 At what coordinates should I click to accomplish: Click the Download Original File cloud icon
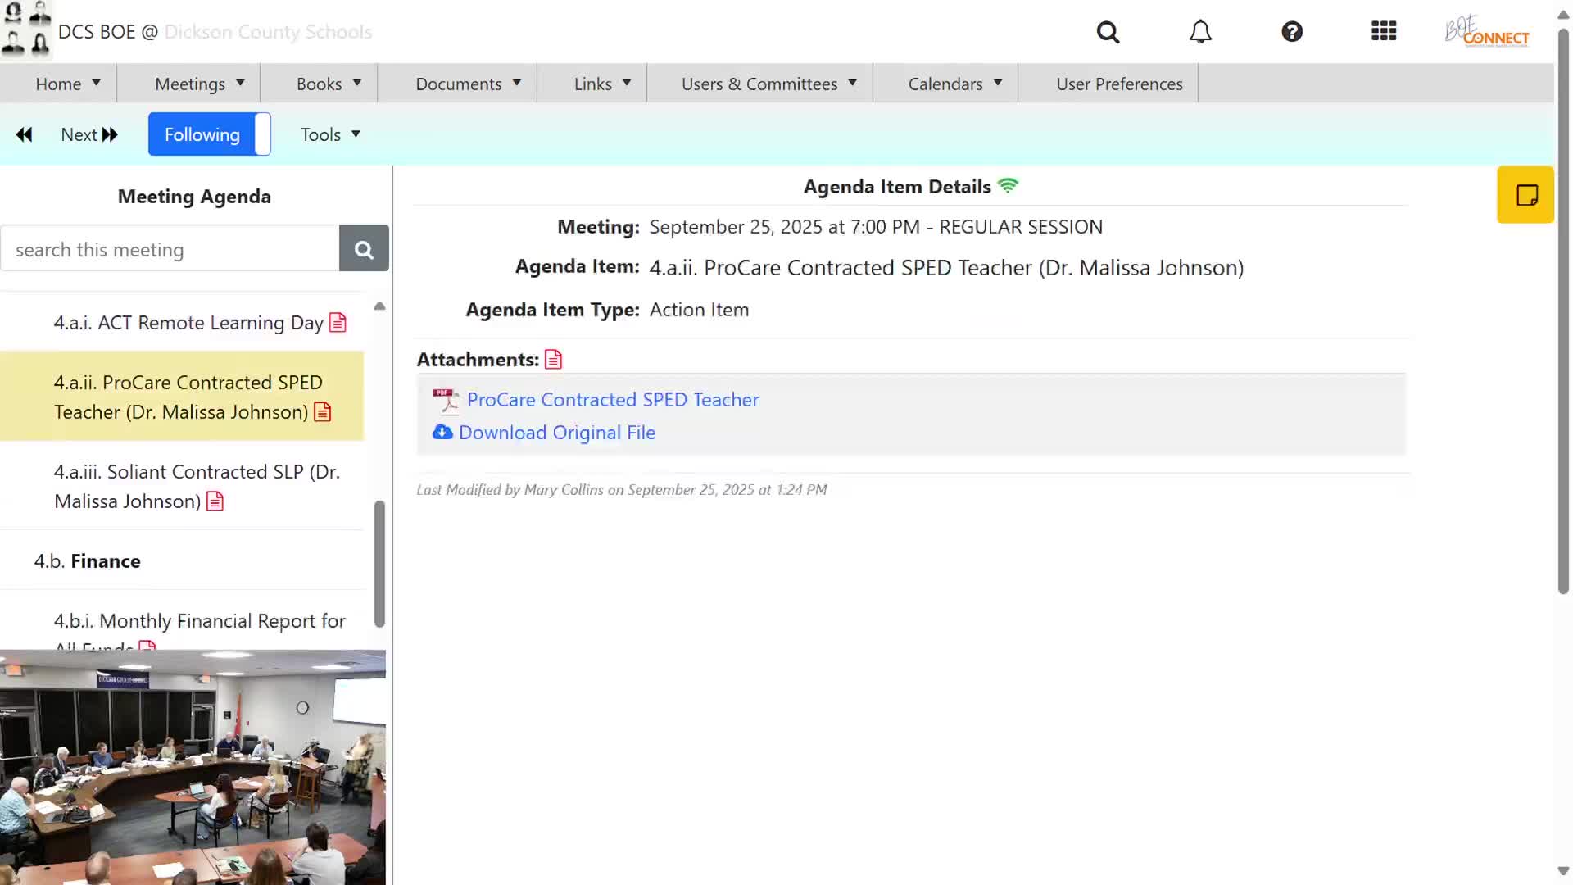(x=442, y=433)
